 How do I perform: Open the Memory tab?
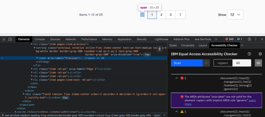107,39
